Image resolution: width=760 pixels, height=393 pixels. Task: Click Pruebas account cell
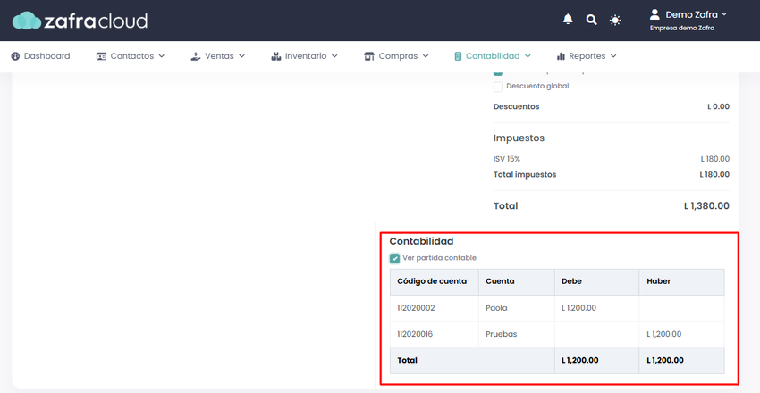pos(517,334)
